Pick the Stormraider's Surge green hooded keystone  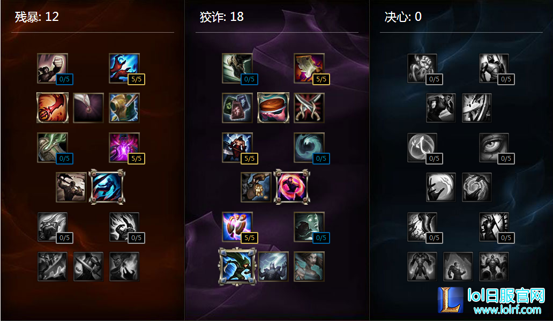click(237, 267)
